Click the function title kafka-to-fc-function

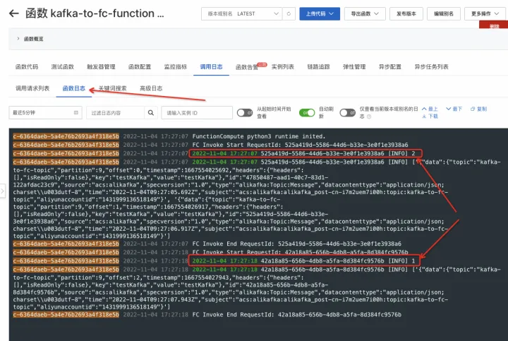click(95, 13)
